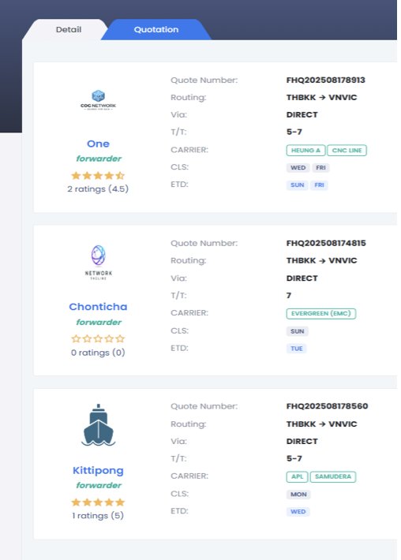Click quote number FHQ202508178913
The width and height of the screenshot is (401, 560).
pyautogui.click(x=325, y=80)
